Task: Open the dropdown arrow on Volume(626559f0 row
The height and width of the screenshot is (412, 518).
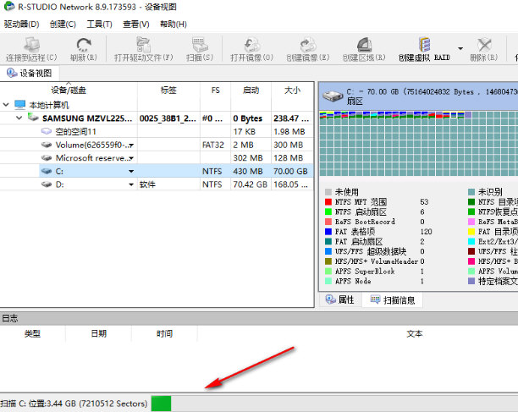Action: coord(131,145)
